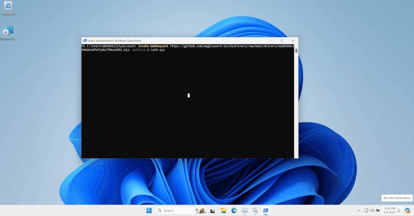Image resolution: width=414 pixels, height=216 pixels.
Task: Launch File Explorer from taskbar
Action: coord(224,210)
